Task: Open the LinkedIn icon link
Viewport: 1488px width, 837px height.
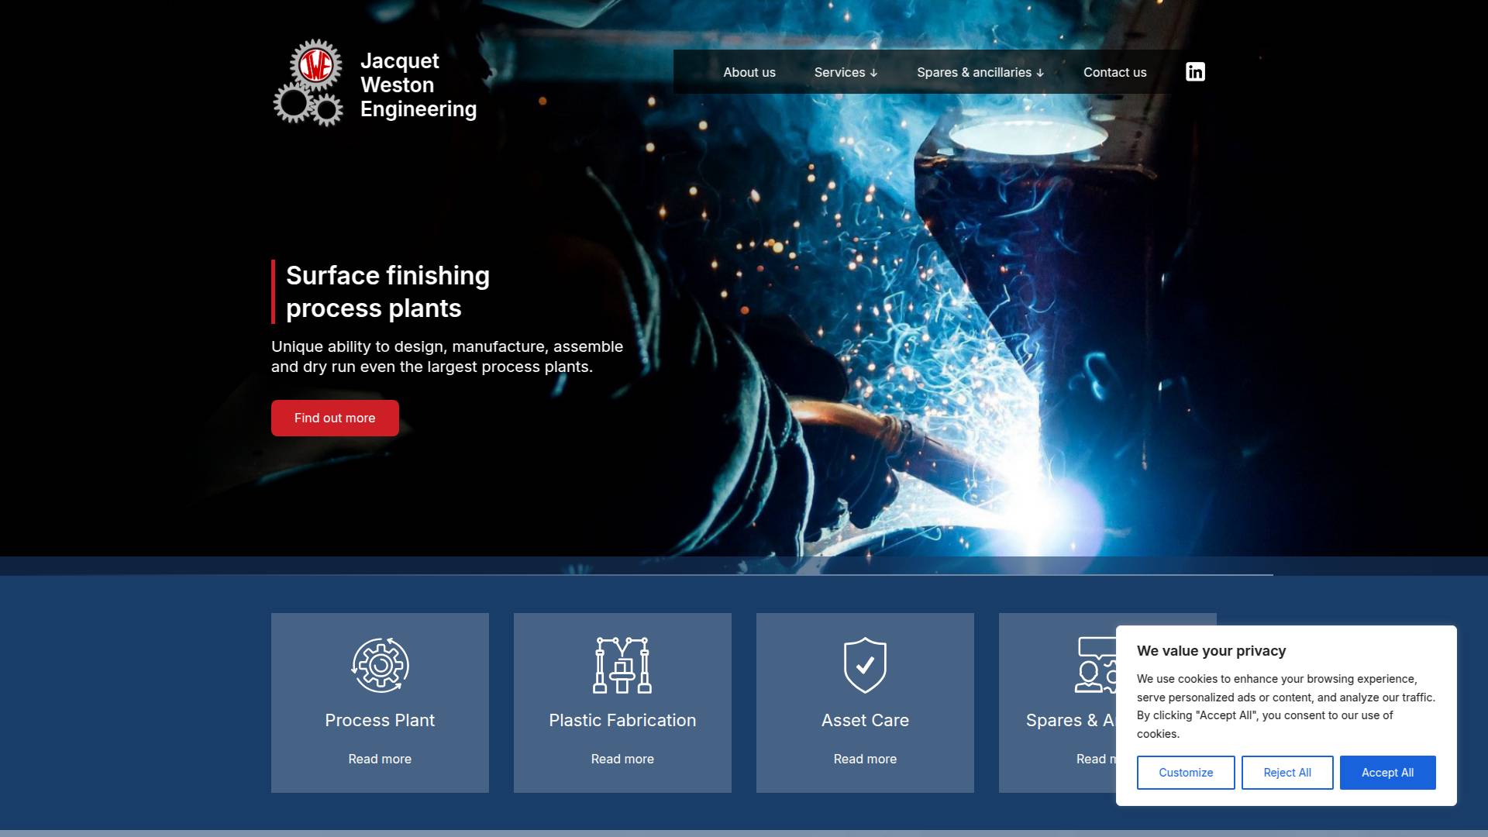Action: pyautogui.click(x=1195, y=72)
